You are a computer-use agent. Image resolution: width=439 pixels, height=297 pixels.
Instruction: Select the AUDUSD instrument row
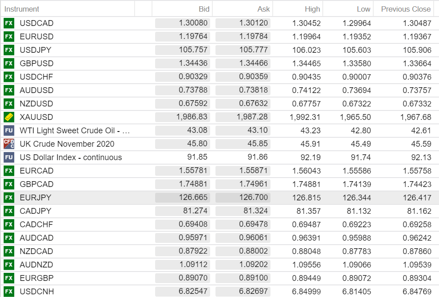click(36, 90)
